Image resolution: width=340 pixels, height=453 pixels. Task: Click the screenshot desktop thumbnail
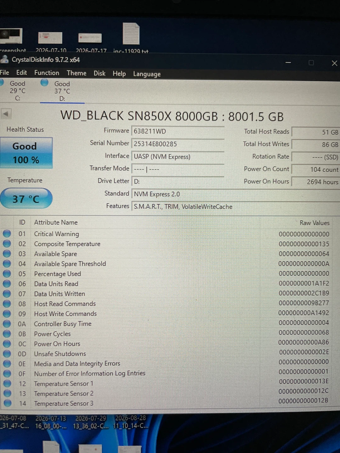11,36
